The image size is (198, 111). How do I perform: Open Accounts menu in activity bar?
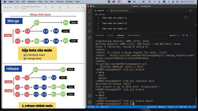click(x=89, y=96)
